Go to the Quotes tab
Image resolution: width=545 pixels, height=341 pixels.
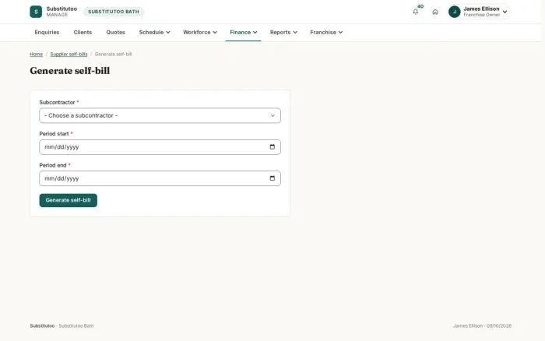click(x=116, y=33)
